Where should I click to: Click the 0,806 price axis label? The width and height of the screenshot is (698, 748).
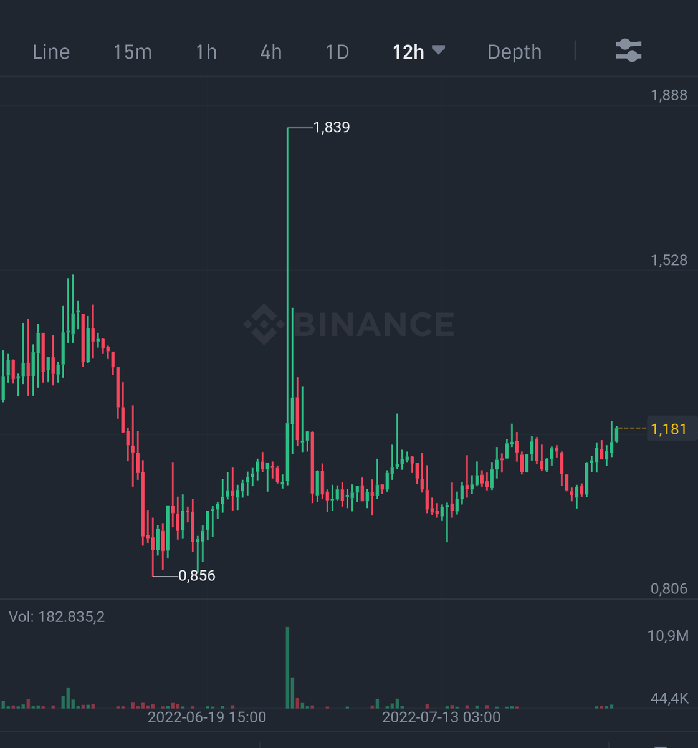click(669, 588)
